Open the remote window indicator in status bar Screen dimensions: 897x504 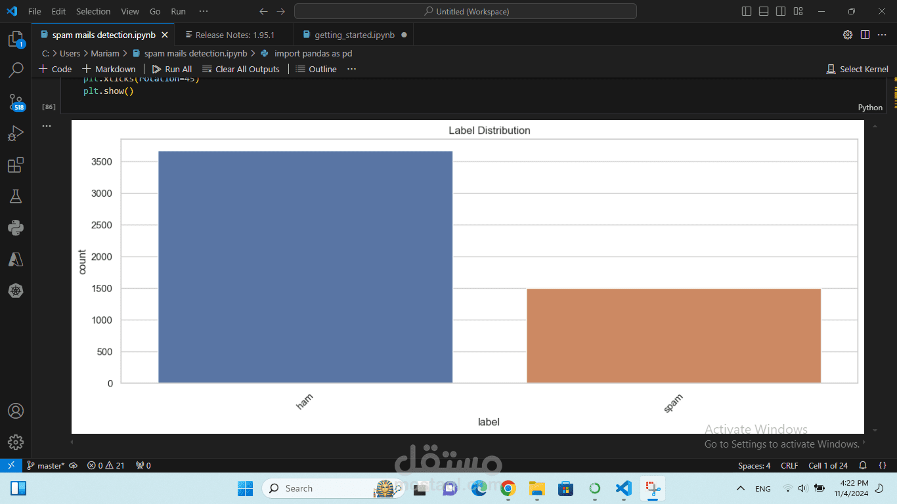(11, 465)
